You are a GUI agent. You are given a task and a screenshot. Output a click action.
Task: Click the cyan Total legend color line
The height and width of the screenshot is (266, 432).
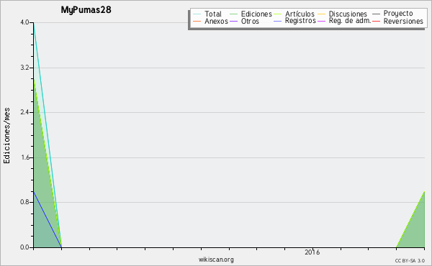pyautogui.click(x=197, y=14)
